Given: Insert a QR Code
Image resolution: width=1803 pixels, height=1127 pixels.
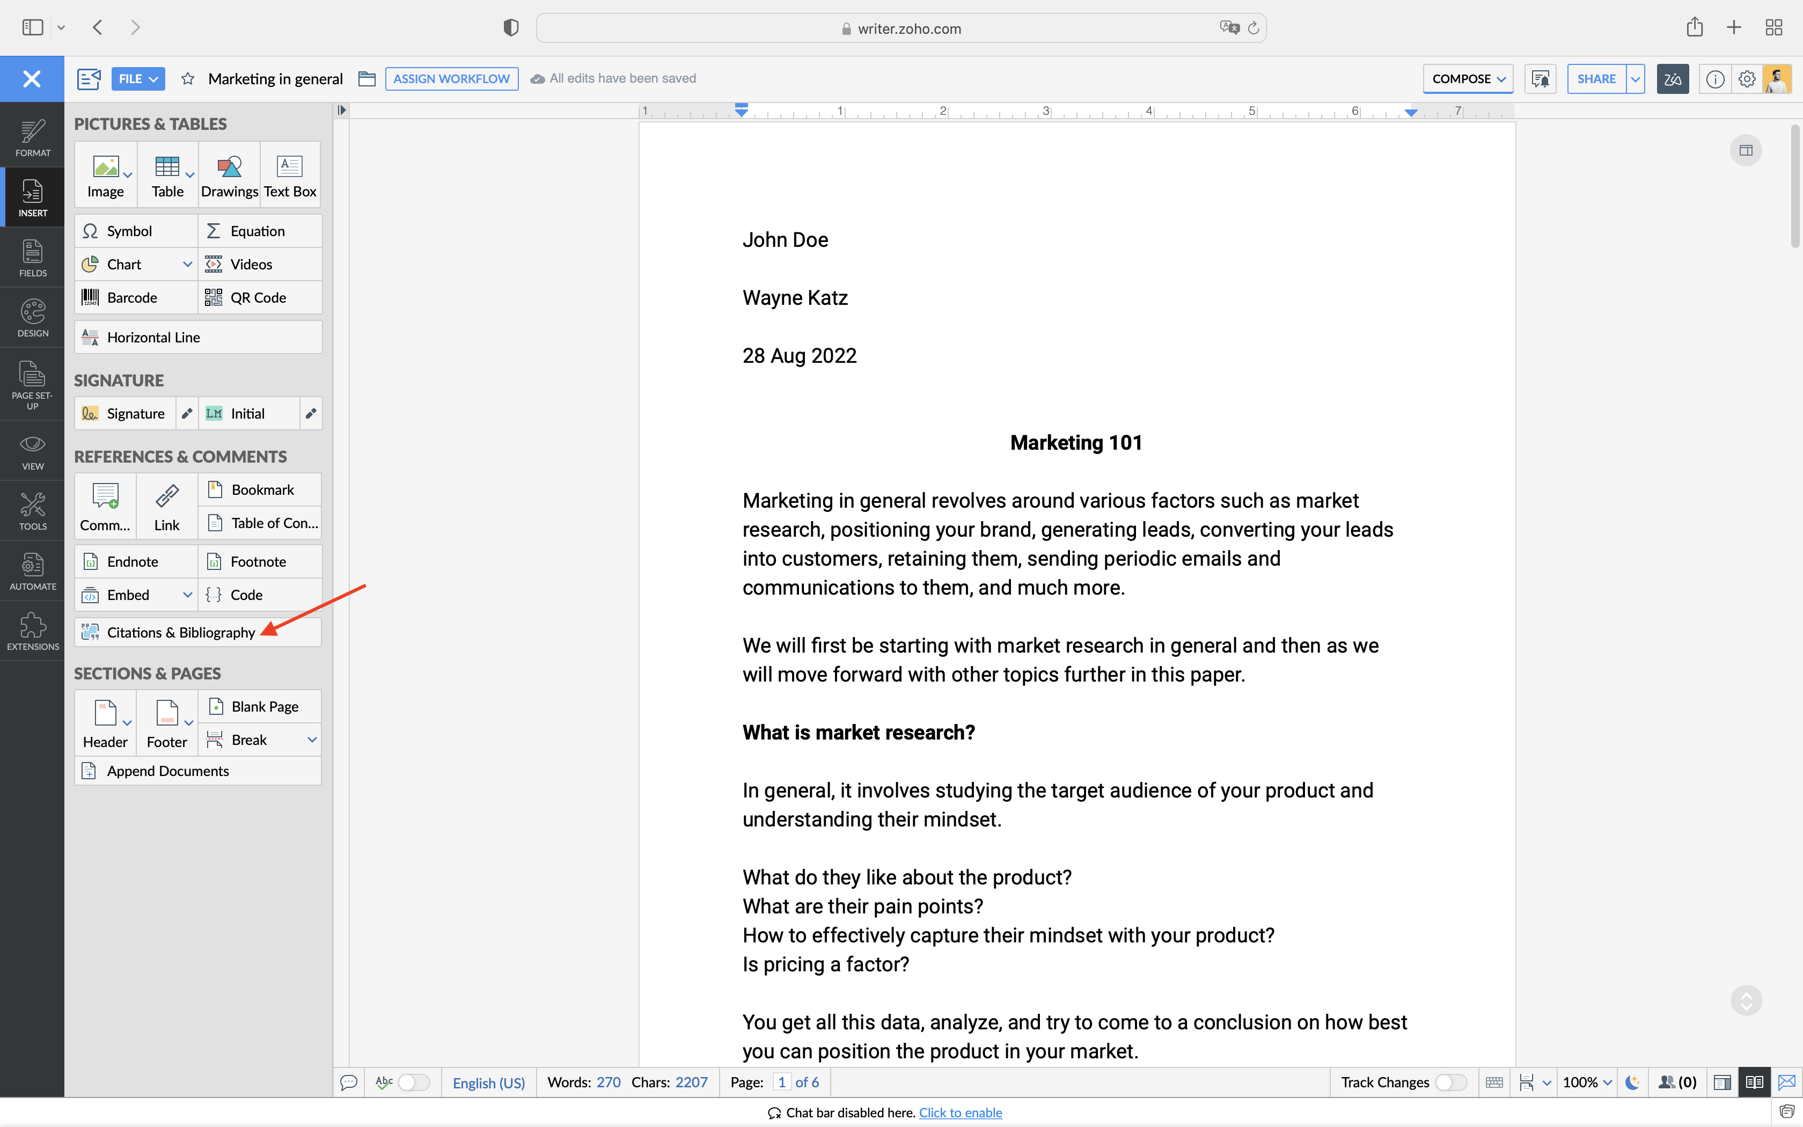Looking at the screenshot, I should 259,297.
